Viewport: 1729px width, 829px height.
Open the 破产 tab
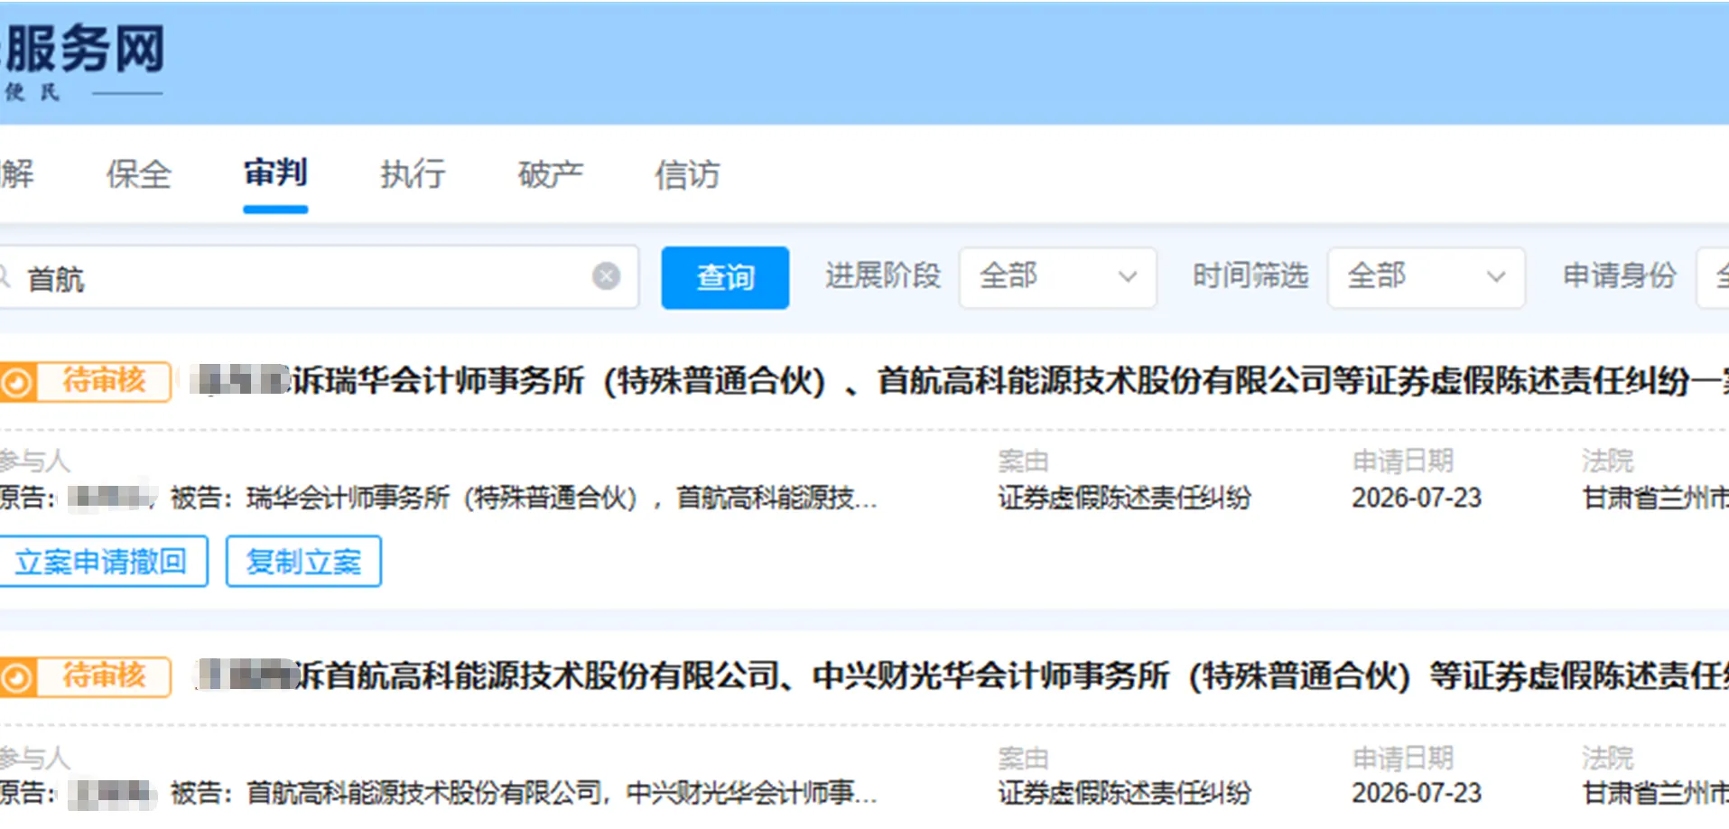point(550,174)
